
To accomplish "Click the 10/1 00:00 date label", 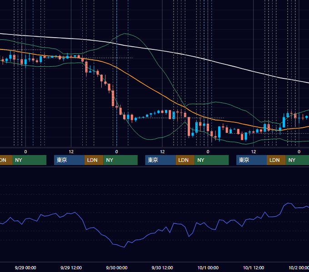I will click(208, 267).
